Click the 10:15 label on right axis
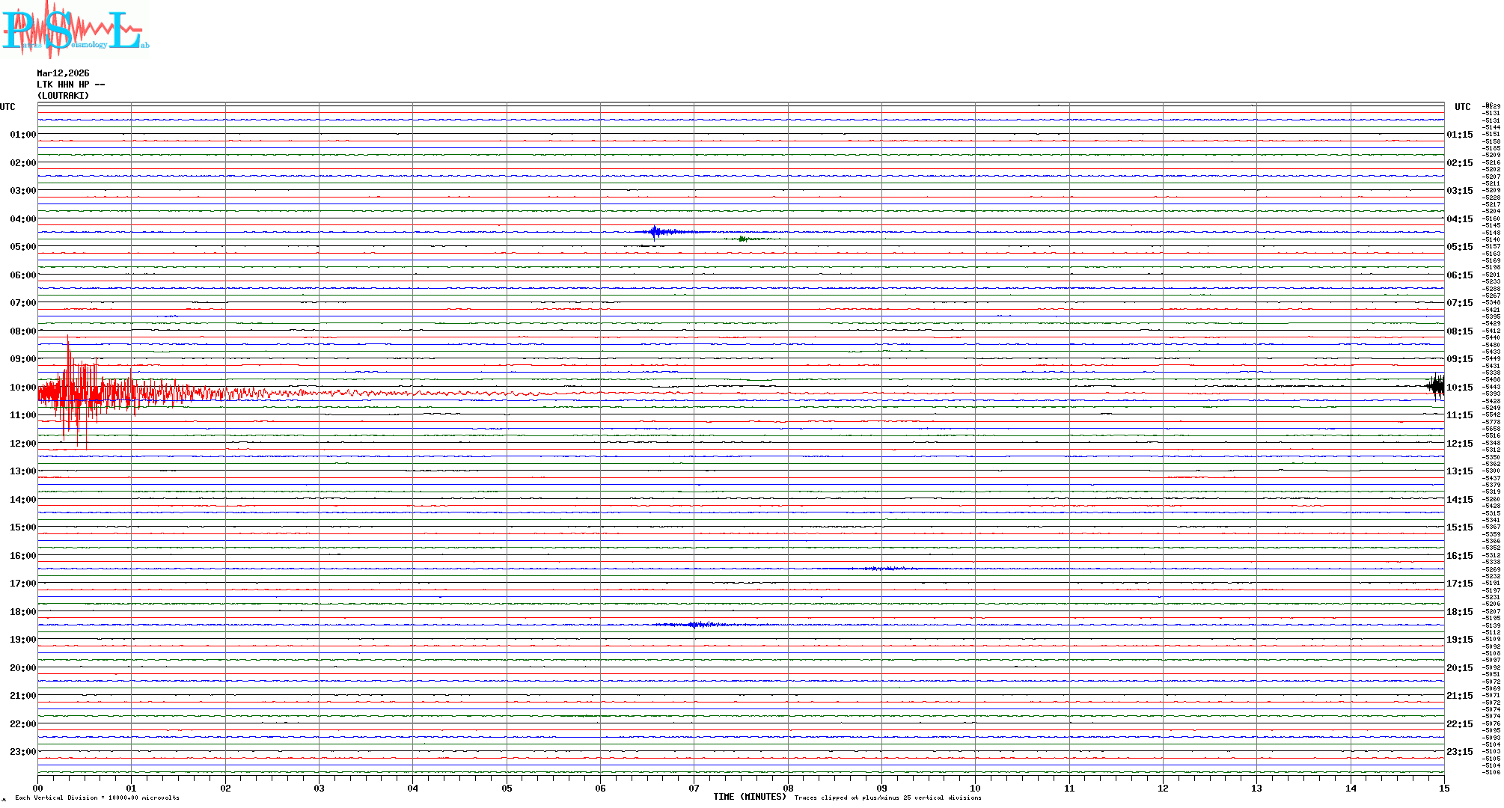This screenshot has height=808, width=1504. [x=1459, y=388]
